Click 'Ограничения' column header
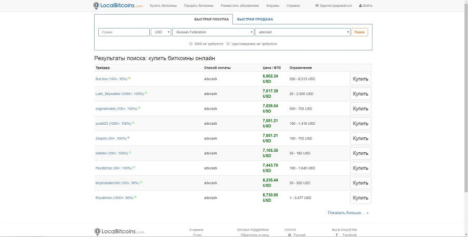 pyautogui.click(x=301, y=68)
